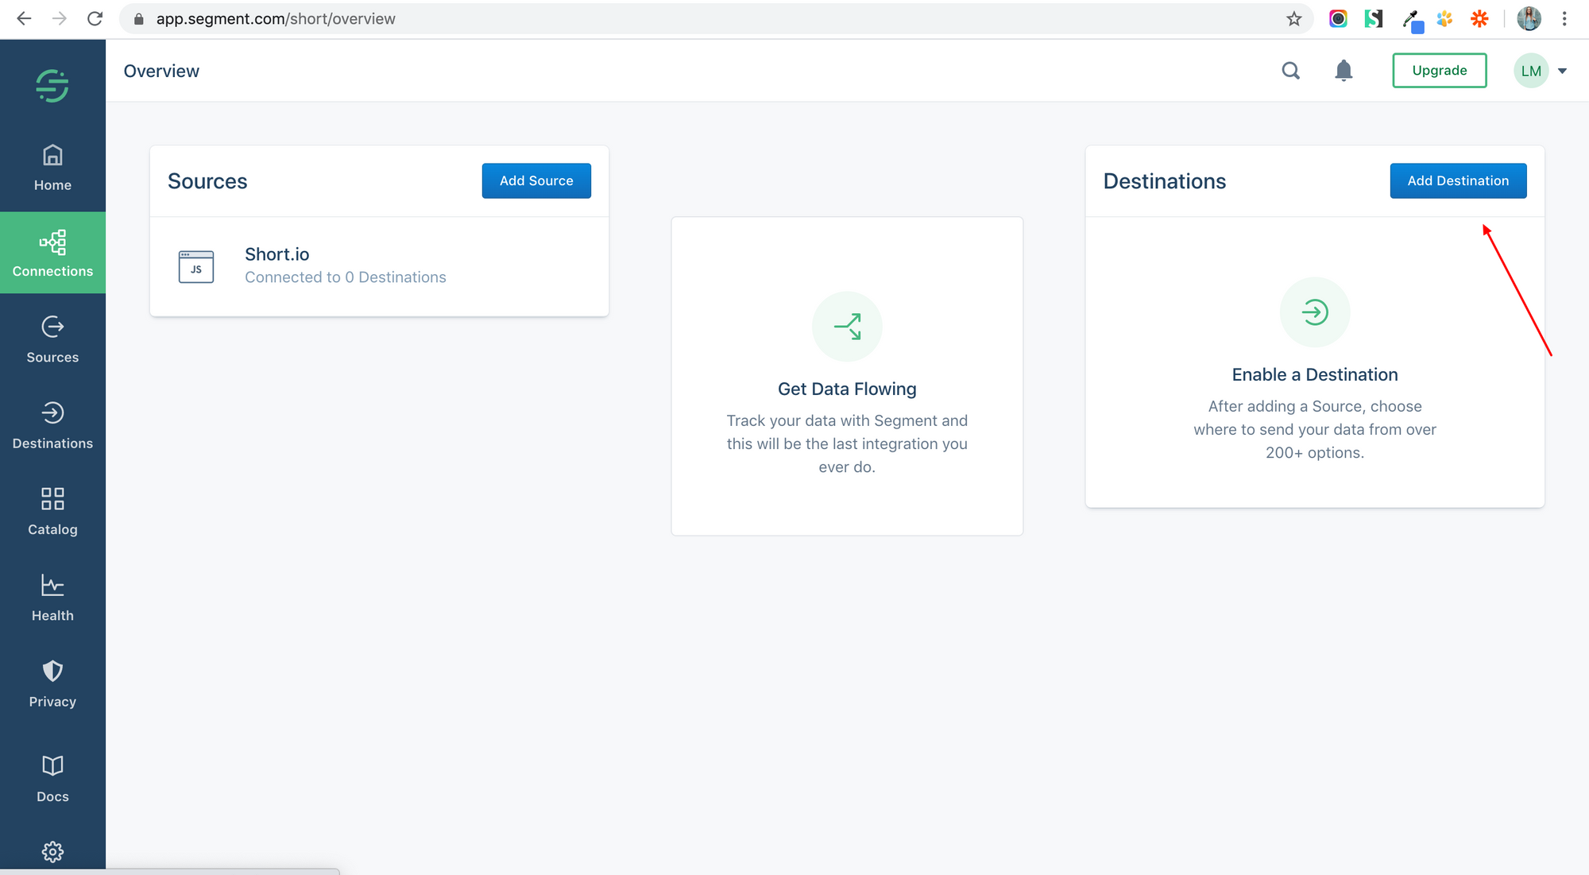The width and height of the screenshot is (1589, 875).
Task: Click the Docs icon in sidebar
Action: click(x=52, y=764)
